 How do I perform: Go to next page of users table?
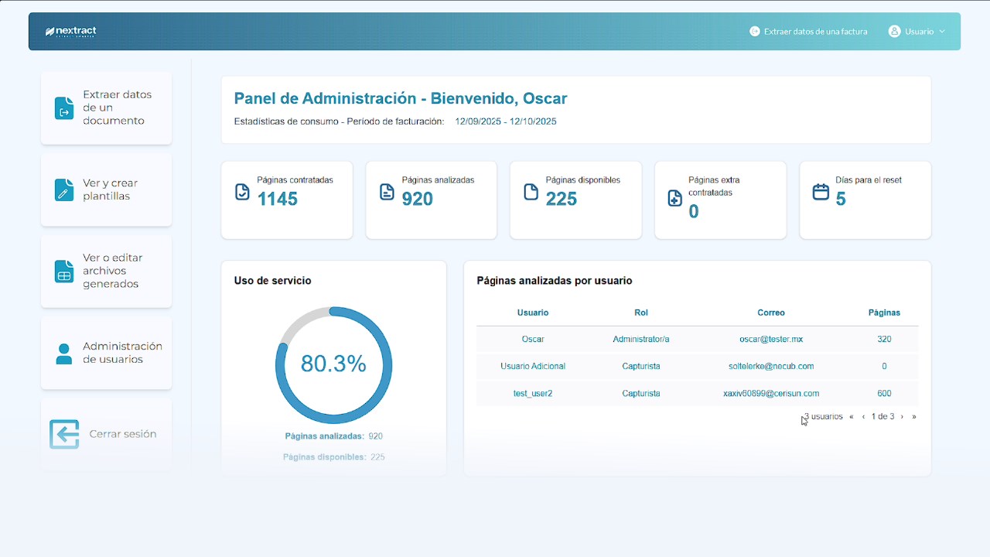[902, 417]
